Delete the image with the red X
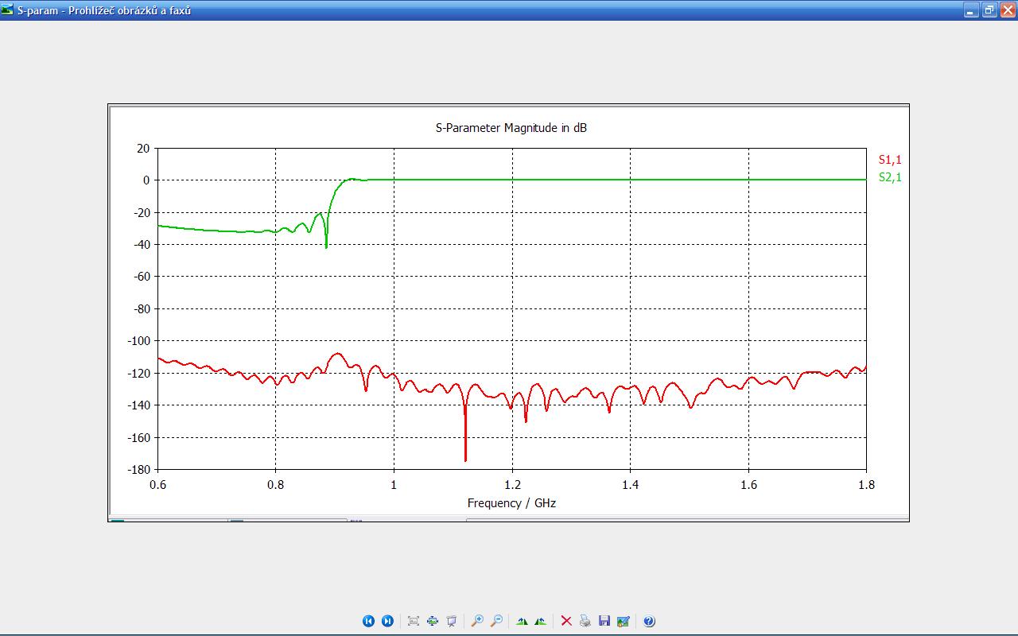Screen dimensions: 1018x636 pos(566,621)
